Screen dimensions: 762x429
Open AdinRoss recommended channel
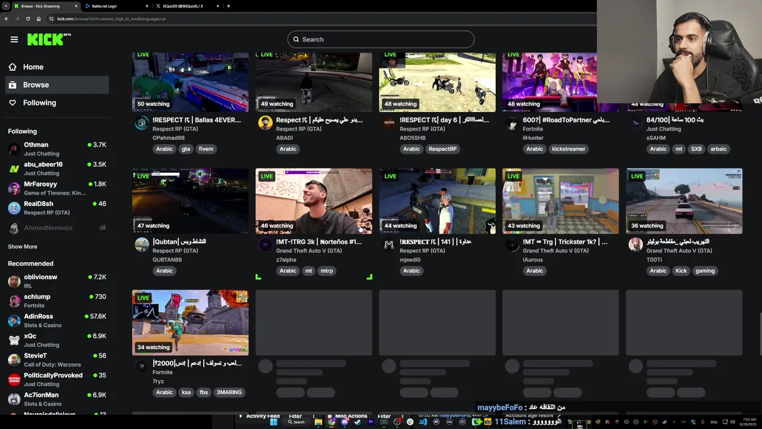coord(57,321)
